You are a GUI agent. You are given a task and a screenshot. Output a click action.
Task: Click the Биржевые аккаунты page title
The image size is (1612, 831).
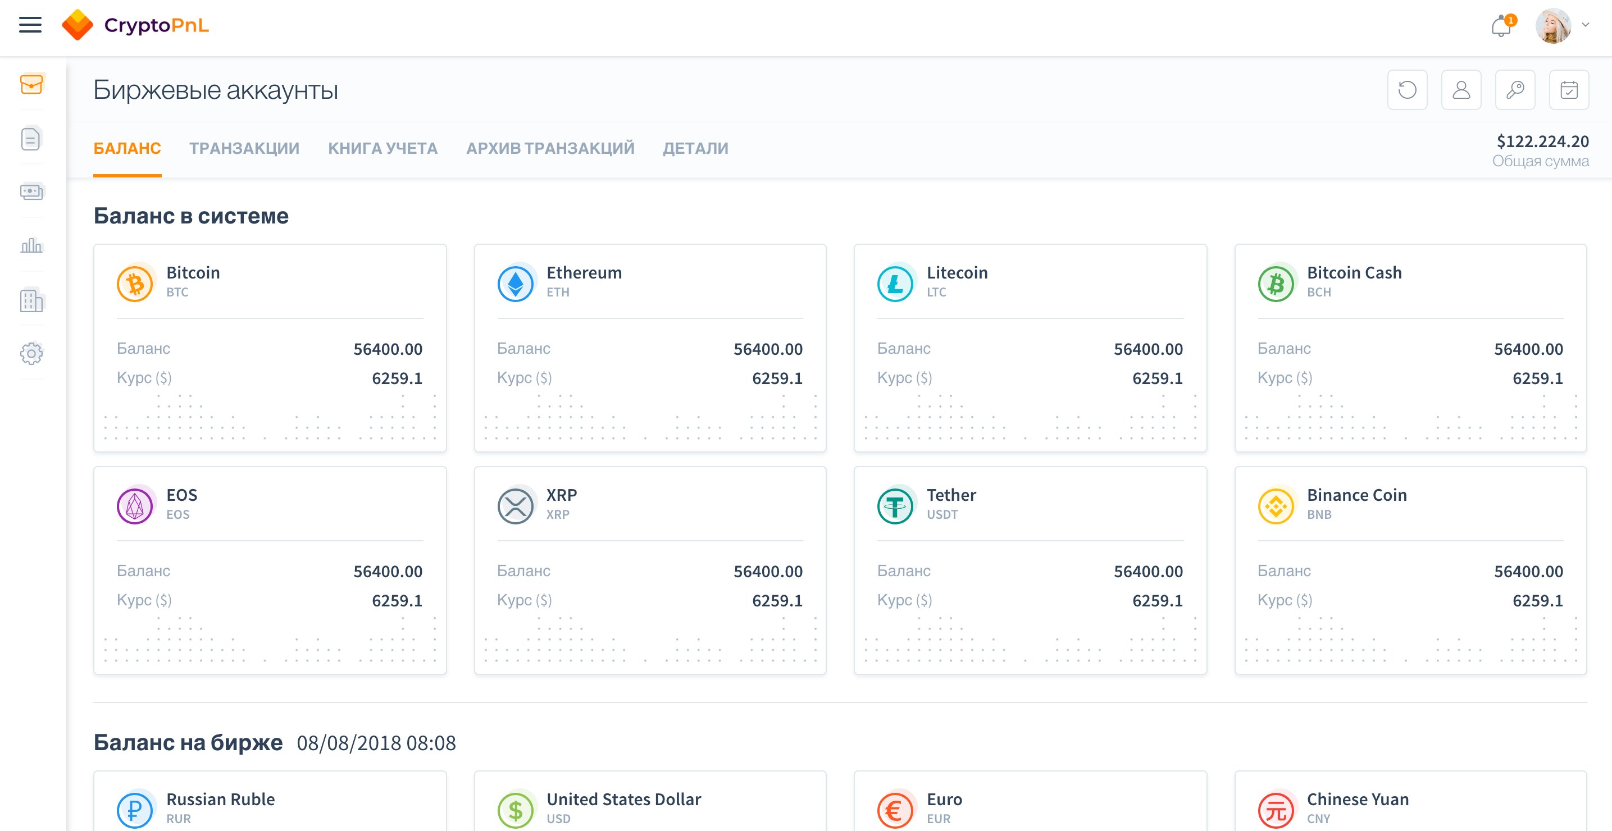[215, 90]
